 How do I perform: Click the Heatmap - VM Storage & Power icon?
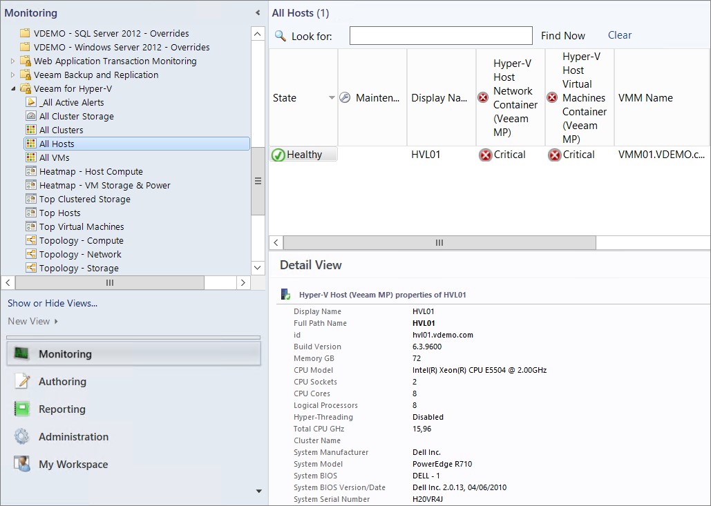(x=31, y=185)
